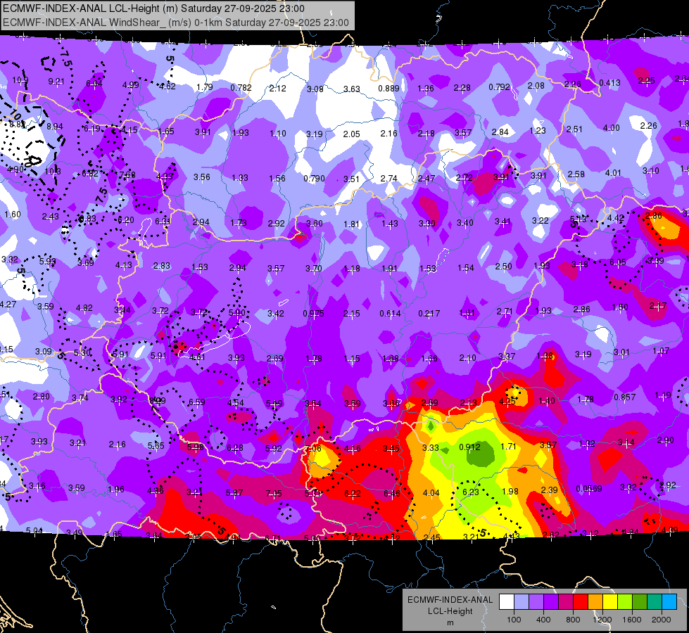Screen dimensions: 689x633
Task: Click the 400 tick label in legend
Action: click(x=543, y=620)
